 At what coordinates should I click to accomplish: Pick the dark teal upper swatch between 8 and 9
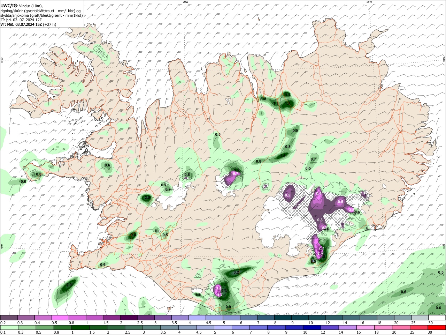coord(283,318)
